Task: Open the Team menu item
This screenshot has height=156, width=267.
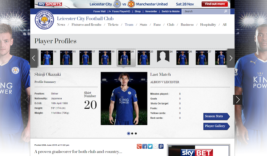Action: [x=129, y=25]
